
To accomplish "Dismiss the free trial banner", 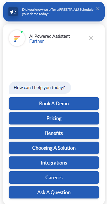I will (x=98, y=9).
